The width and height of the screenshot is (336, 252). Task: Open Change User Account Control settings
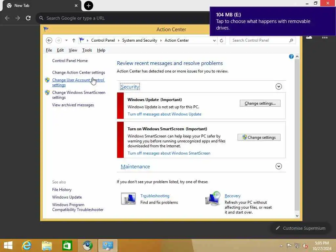[x=78, y=82]
